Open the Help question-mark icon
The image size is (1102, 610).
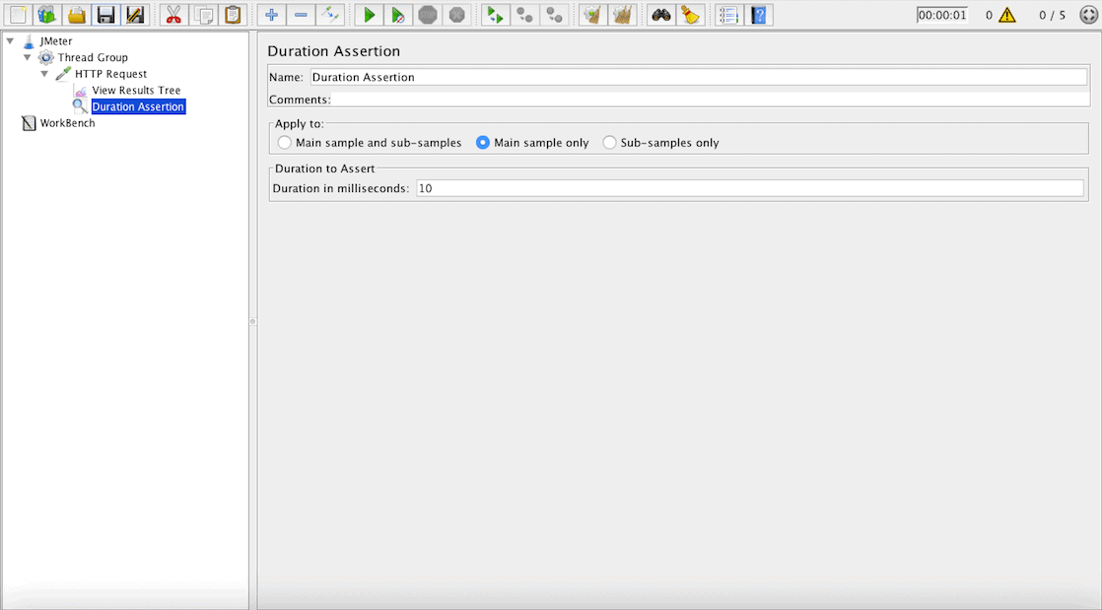click(x=758, y=15)
